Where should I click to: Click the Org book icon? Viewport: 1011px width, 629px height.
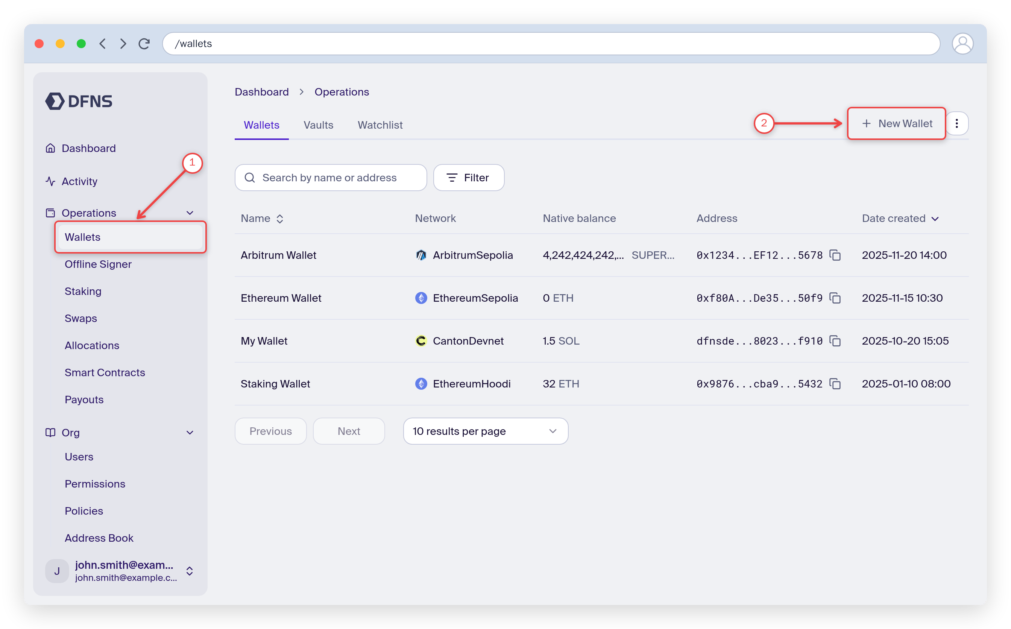pyautogui.click(x=50, y=433)
